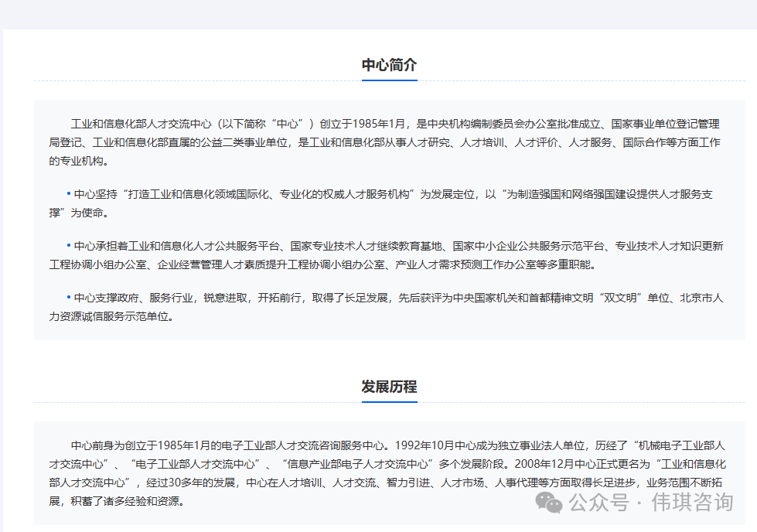Click the paragraph starting 中心前身为创立于1985年1月
This screenshot has width=757, height=532.
pyautogui.click(x=387, y=473)
